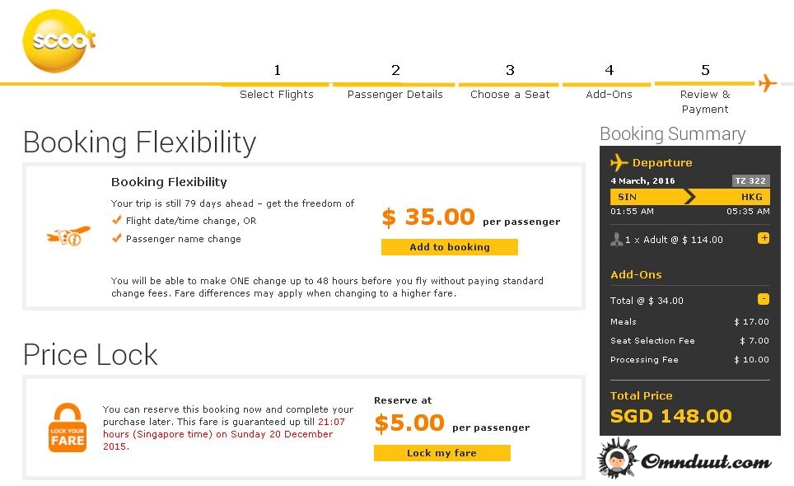Click the adult passenger silhouette icon

click(x=616, y=240)
